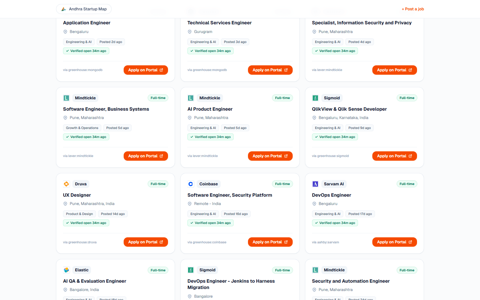
Task: Click location pin on Security and Automation Engineer card
Action: [314, 290]
